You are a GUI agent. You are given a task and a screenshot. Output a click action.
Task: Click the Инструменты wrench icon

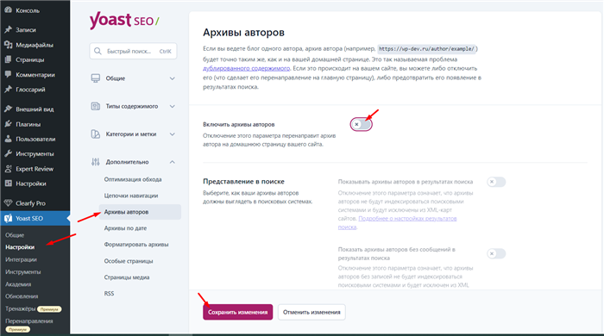click(x=8, y=153)
